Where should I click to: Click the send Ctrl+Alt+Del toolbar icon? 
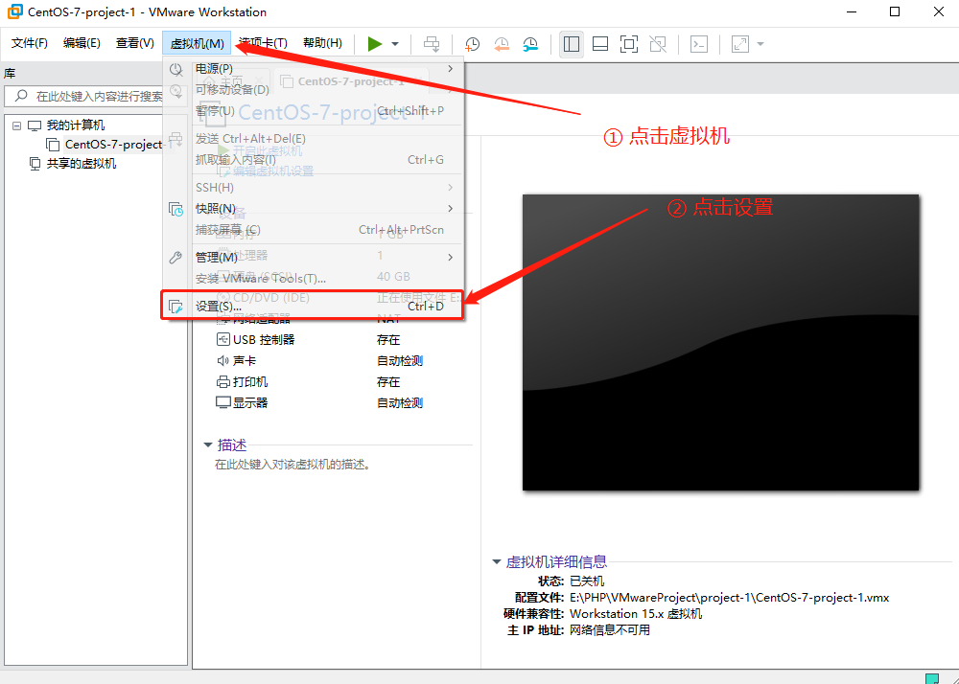432,44
